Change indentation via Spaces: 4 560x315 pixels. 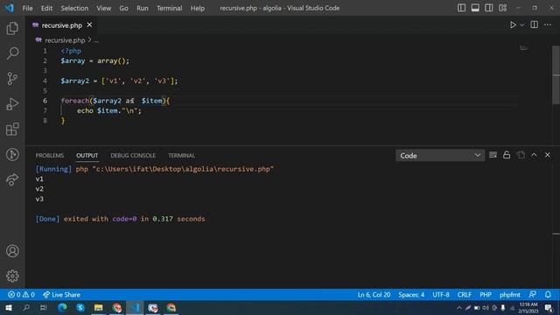pyautogui.click(x=411, y=295)
